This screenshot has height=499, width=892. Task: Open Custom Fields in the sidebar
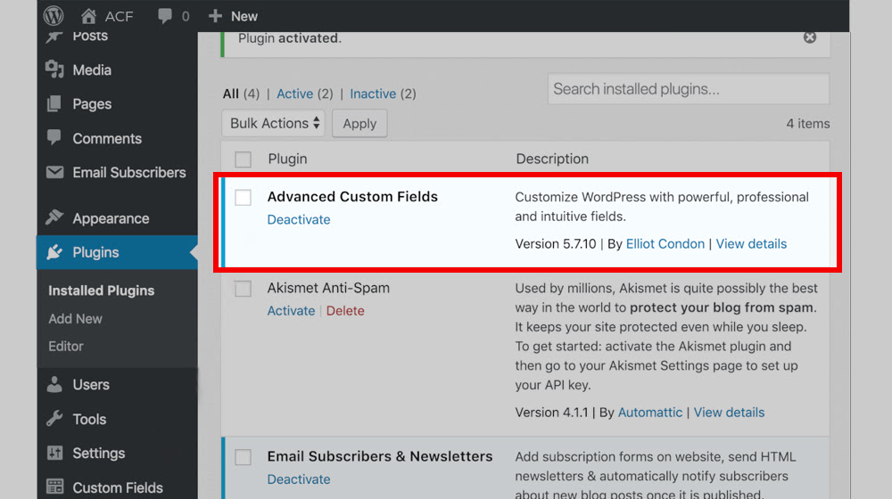click(117, 487)
